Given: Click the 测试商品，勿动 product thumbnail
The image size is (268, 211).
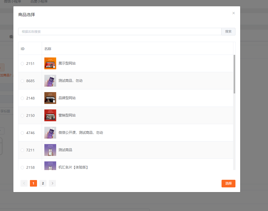Looking at the screenshot, I should coord(50,81).
